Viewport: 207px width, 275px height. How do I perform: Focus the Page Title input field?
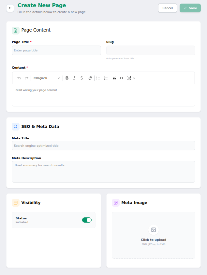tap(56, 50)
